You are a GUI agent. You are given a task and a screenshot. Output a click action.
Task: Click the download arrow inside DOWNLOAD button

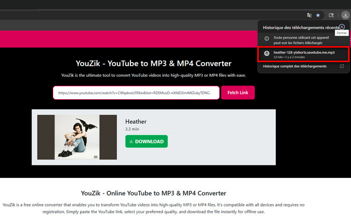pyautogui.click(x=131, y=141)
